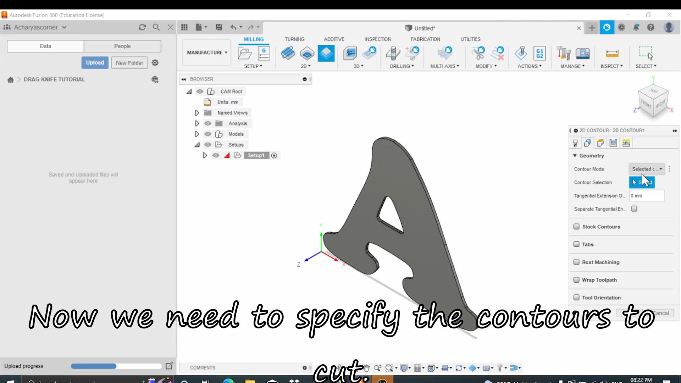Open the 3D dropdown menu
The image size is (681, 383).
tap(359, 66)
